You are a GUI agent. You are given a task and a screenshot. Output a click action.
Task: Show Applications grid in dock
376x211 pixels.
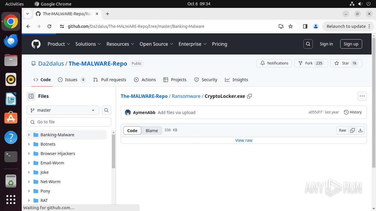pyautogui.click(x=11, y=200)
